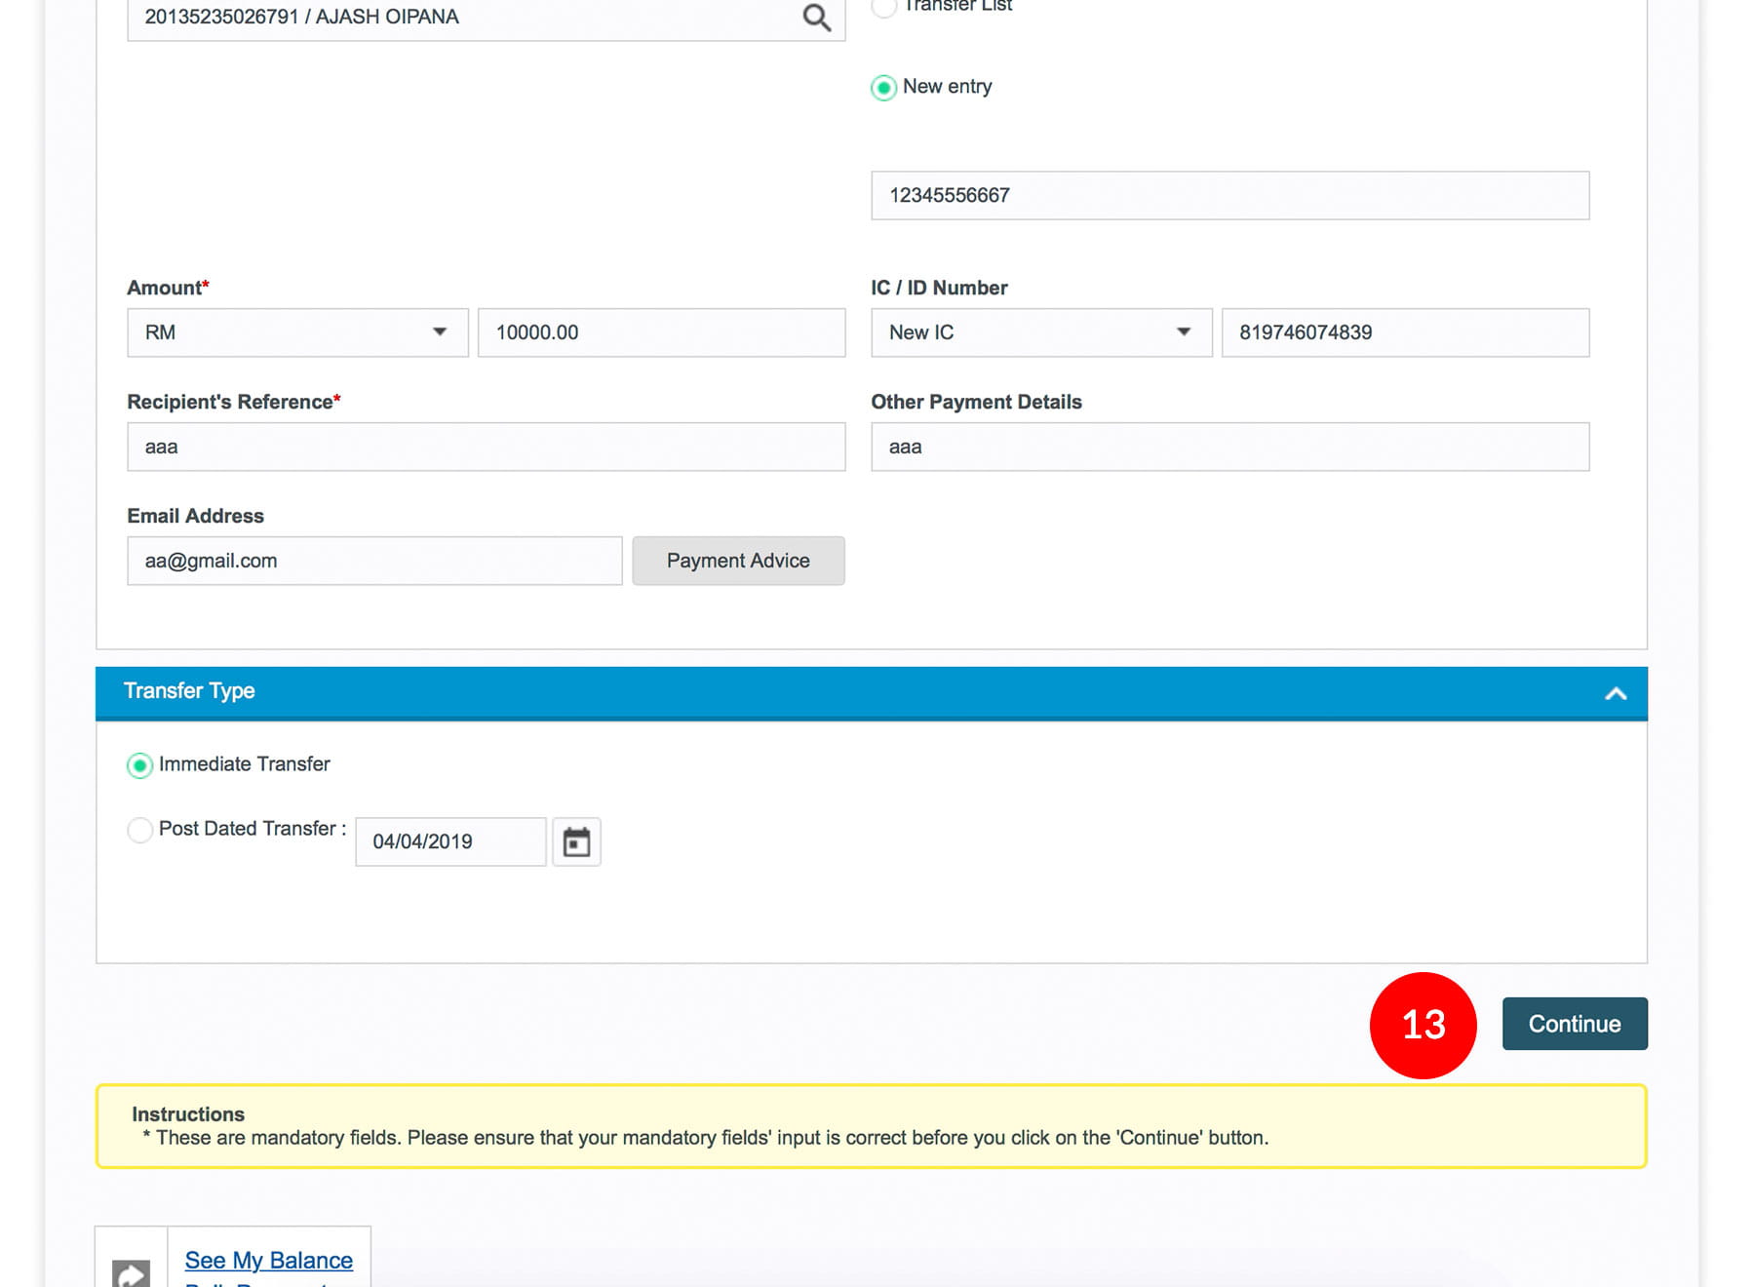Click the account search magnifier icon

(816, 18)
